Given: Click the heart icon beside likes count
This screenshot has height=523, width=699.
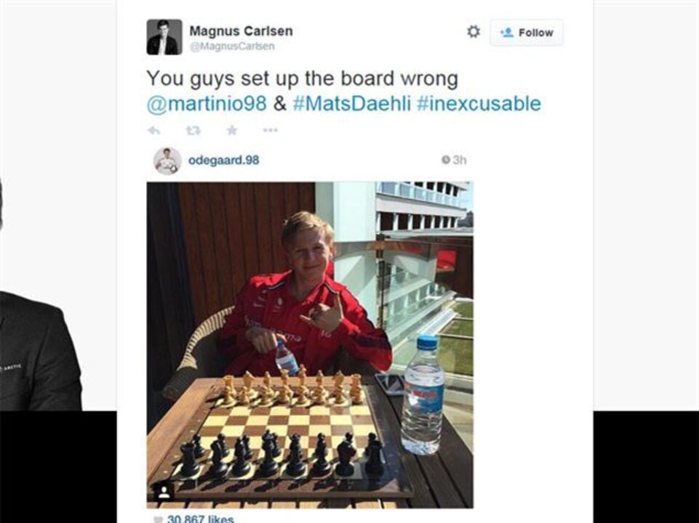Looking at the screenshot, I should (157, 519).
